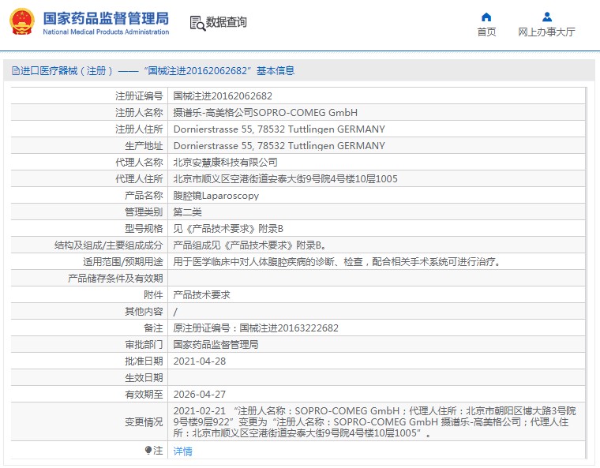Open the 数据查询 search icon
Viewport: 600px width, 468px height.
197,23
